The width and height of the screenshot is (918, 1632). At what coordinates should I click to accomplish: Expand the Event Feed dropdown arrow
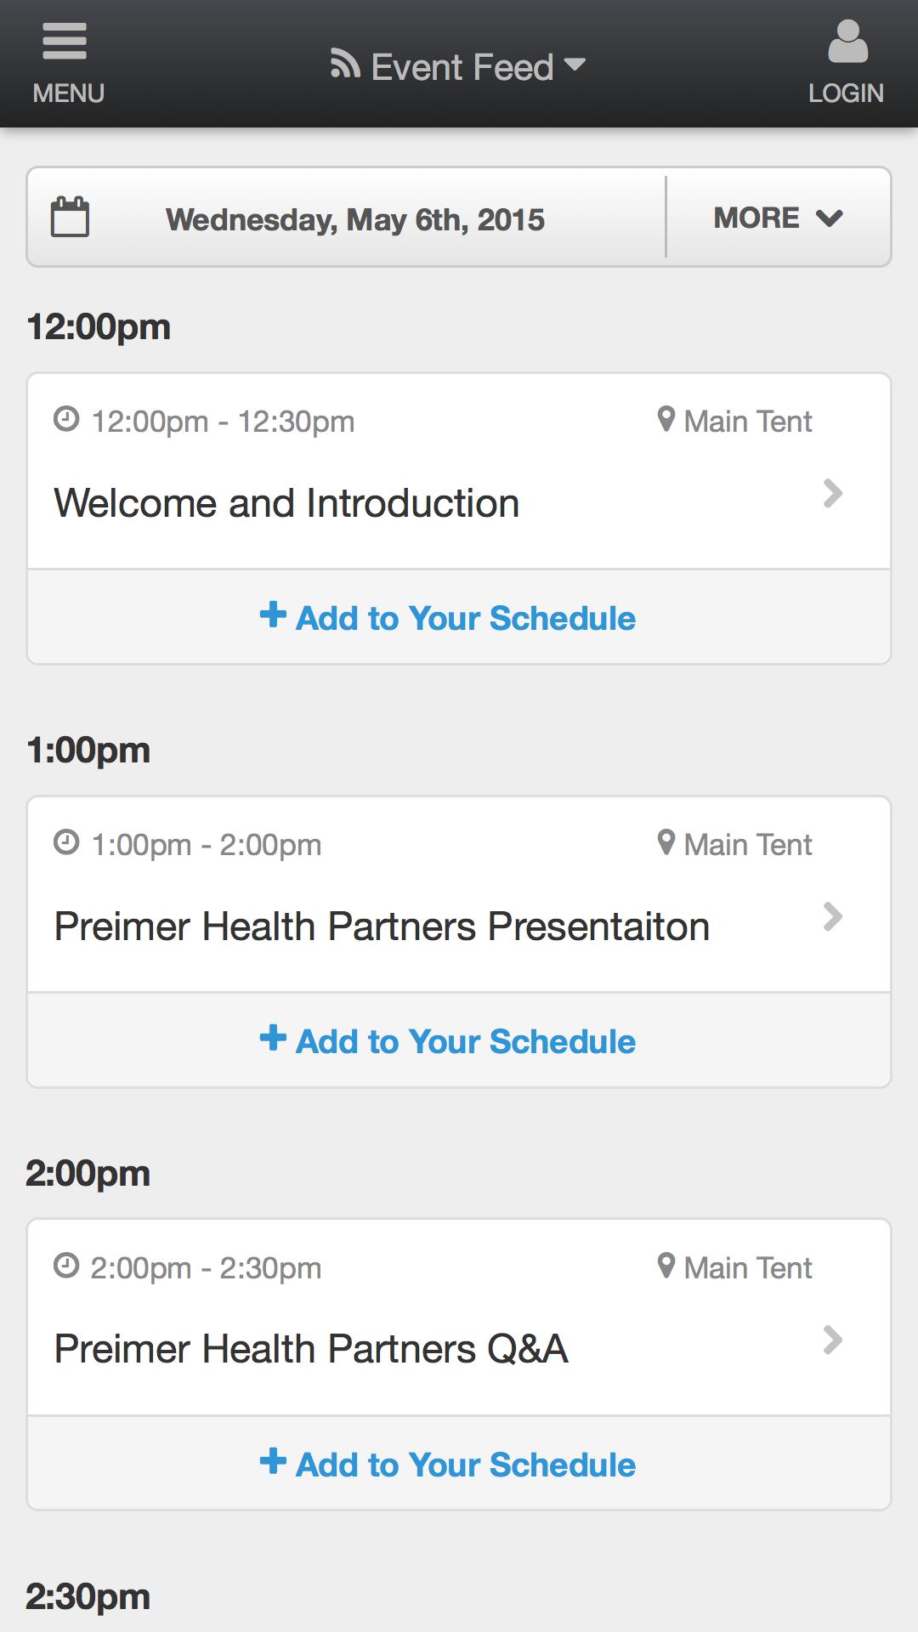point(575,65)
